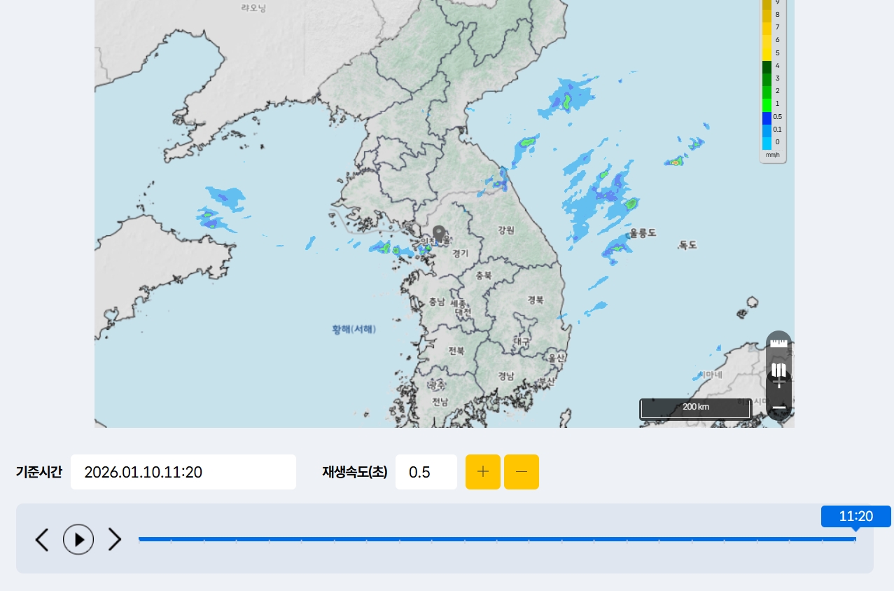Select the 11:20 time marker on timeline
Image resolution: width=894 pixels, height=591 pixels.
(x=855, y=517)
